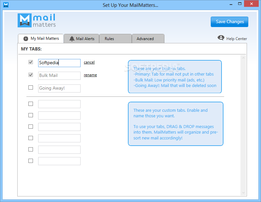The height and width of the screenshot is (202, 261).
Task: Click the fourth empty custom tab field
Action: [x=59, y=138]
